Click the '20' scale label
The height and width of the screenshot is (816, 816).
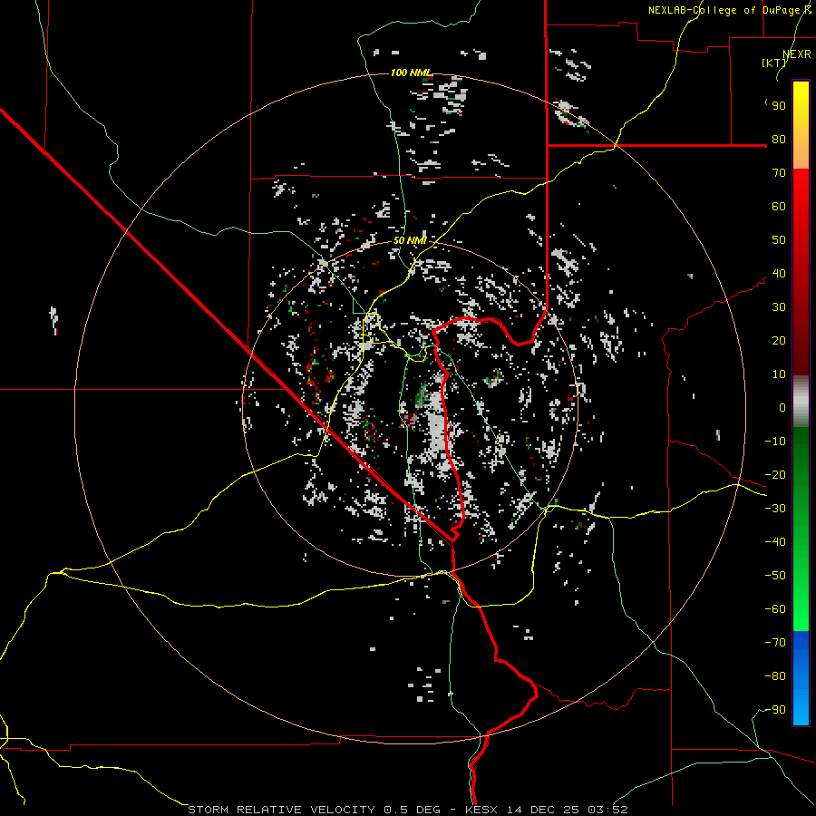779,341
